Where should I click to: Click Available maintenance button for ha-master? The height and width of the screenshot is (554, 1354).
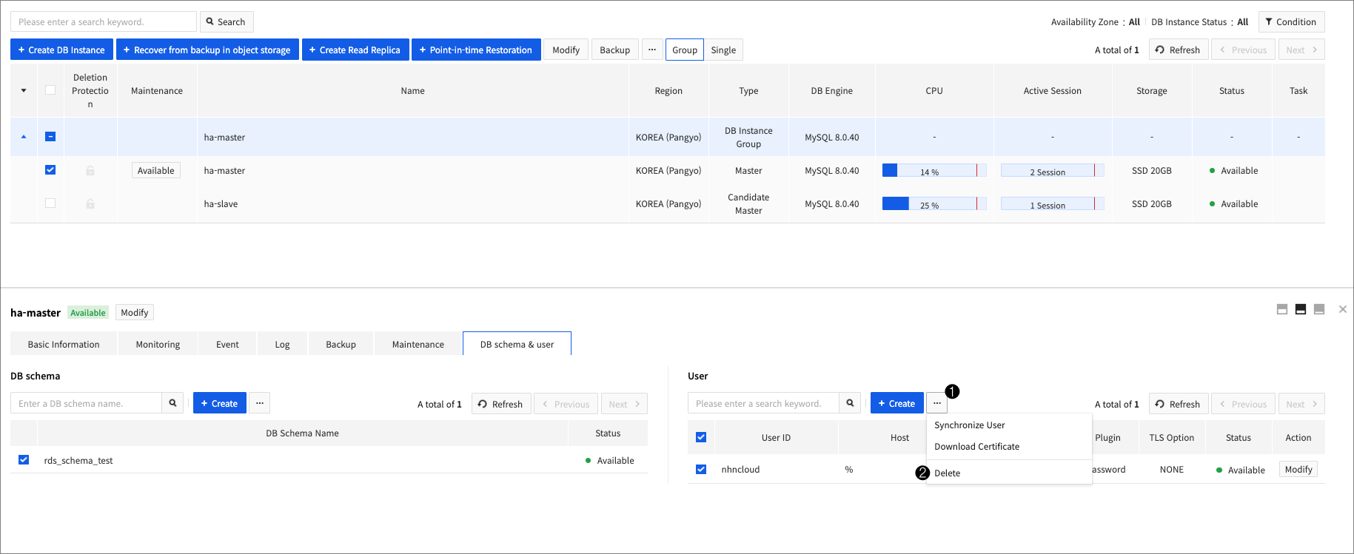pos(156,171)
